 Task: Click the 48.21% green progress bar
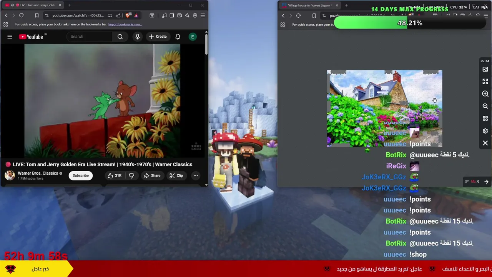[x=410, y=23]
